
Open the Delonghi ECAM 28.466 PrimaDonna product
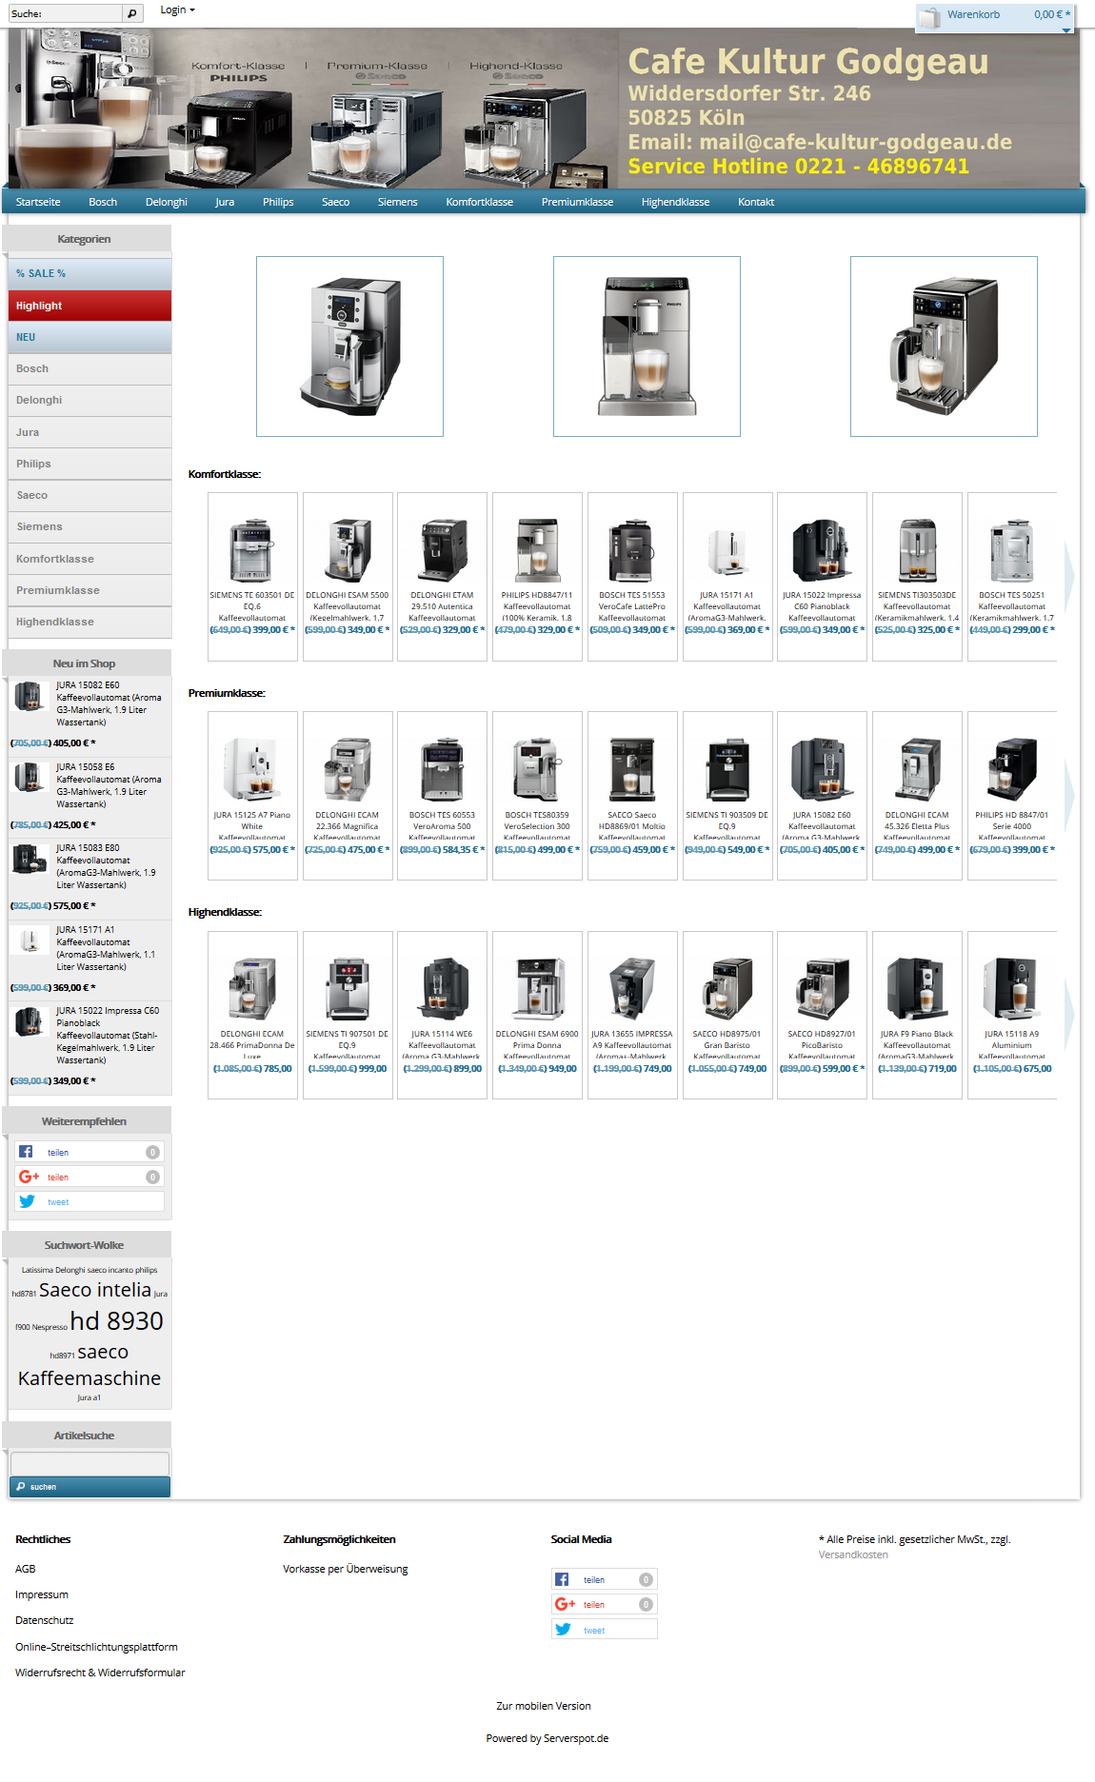click(x=252, y=1015)
